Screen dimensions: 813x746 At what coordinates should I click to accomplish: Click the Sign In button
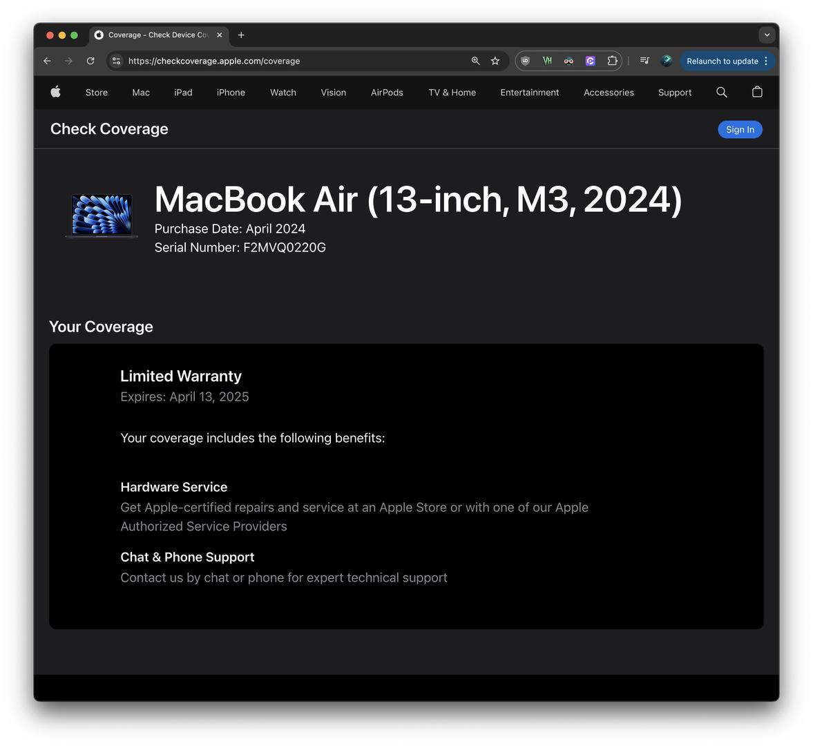click(x=740, y=130)
